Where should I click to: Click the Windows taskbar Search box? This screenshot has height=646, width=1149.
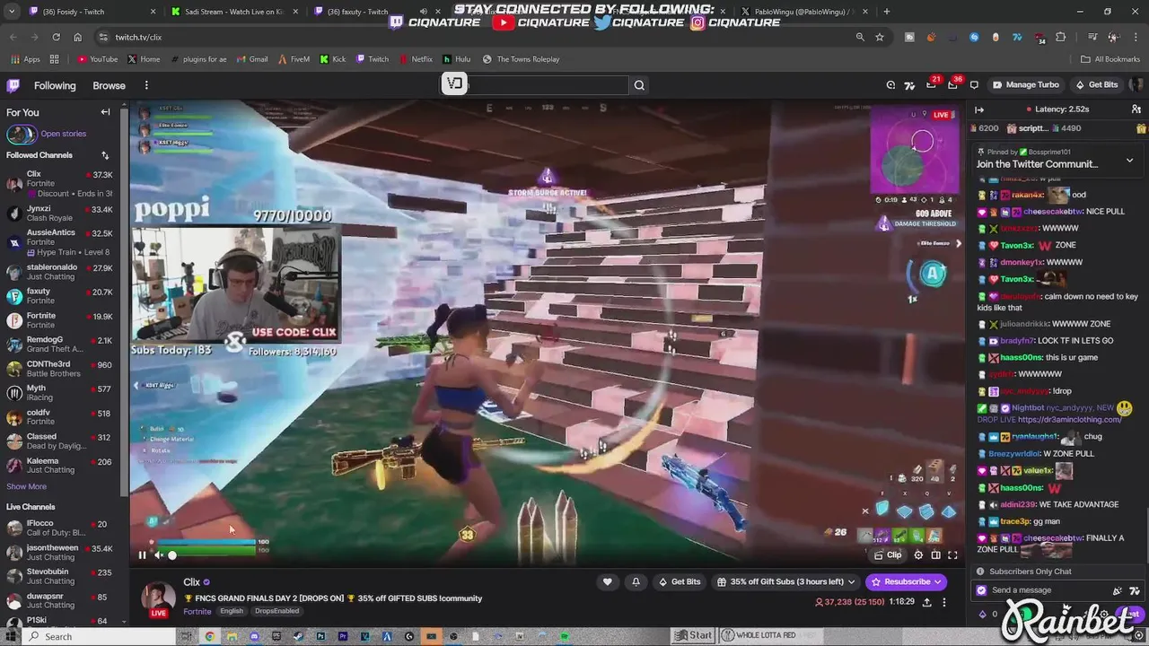(x=98, y=636)
